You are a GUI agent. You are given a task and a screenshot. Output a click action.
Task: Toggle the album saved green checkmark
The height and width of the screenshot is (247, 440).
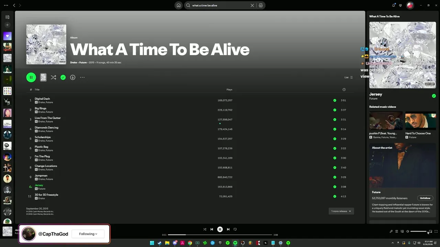click(63, 78)
